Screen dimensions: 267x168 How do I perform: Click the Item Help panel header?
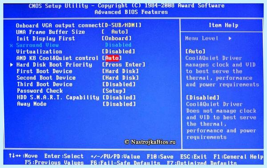pos(223,25)
